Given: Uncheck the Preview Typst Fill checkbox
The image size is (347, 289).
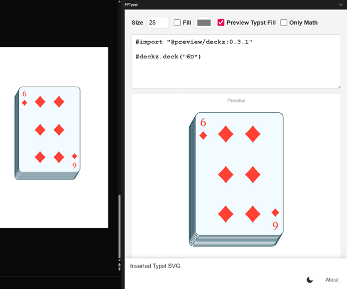Looking at the screenshot, I should (221, 23).
